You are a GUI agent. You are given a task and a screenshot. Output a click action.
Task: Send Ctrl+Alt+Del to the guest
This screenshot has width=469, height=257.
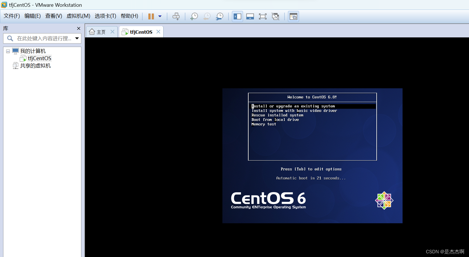176,16
